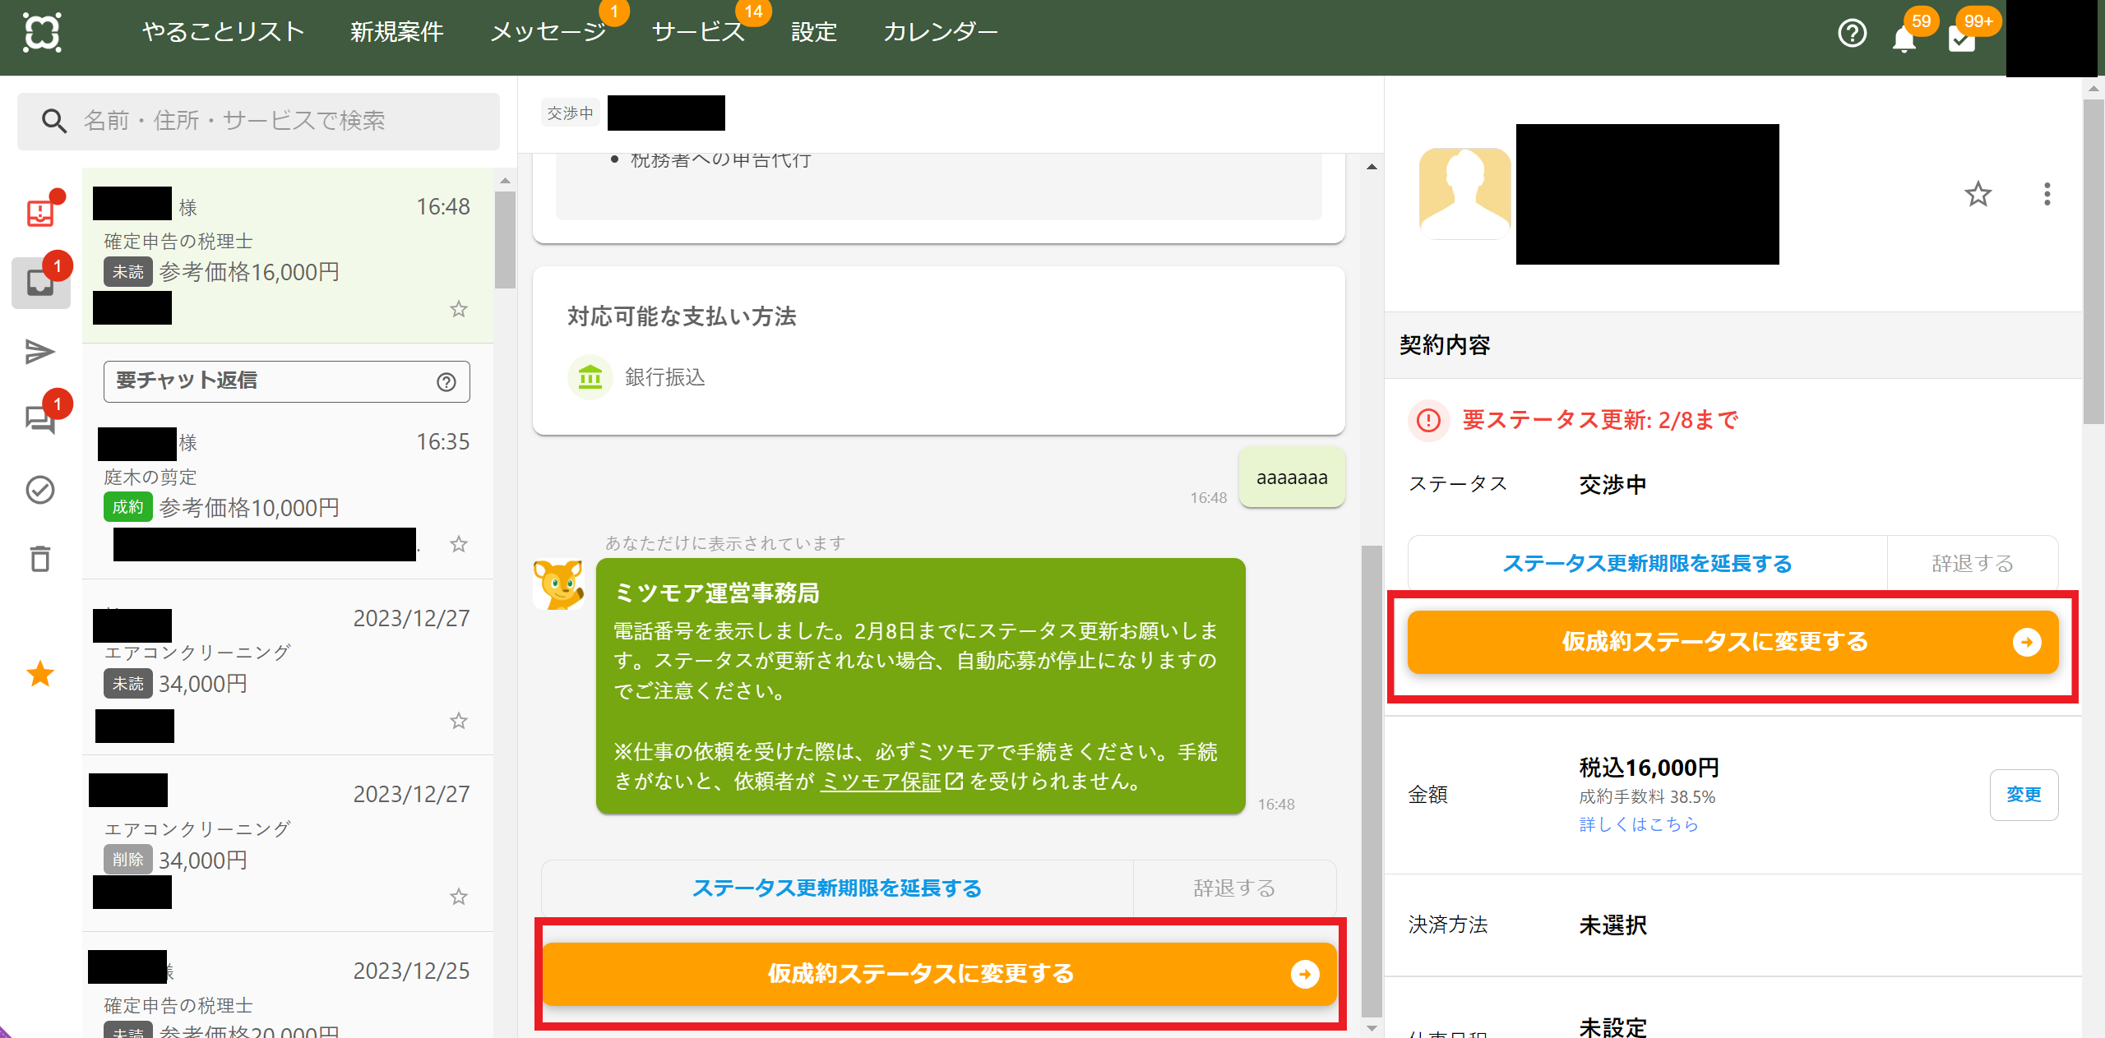
Task: Open the red inbox sidebar icon
Action: [x=40, y=213]
